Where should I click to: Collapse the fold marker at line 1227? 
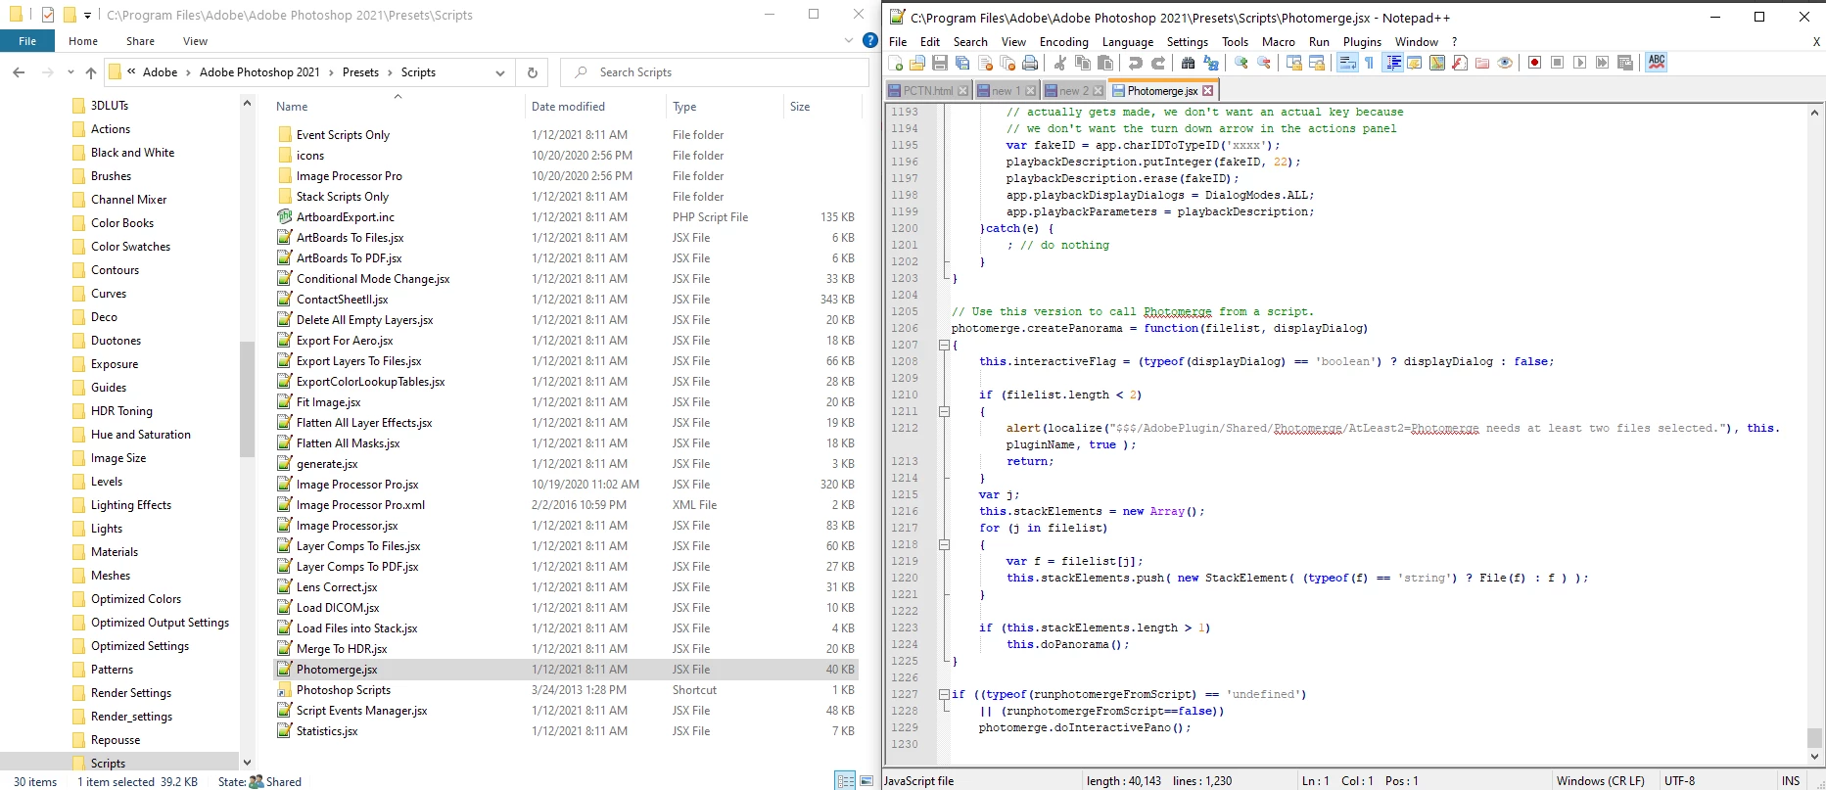[944, 694]
